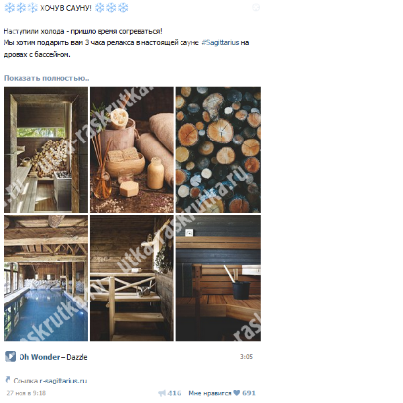
Task: Expand post with Показать полностью
Action: pyautogui.click(x=46, y=78)
